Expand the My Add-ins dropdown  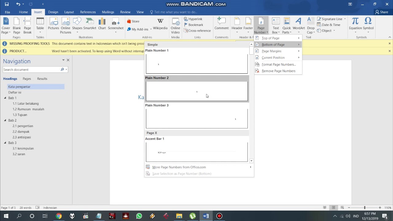pyautogui.click(x=151, y=29)
